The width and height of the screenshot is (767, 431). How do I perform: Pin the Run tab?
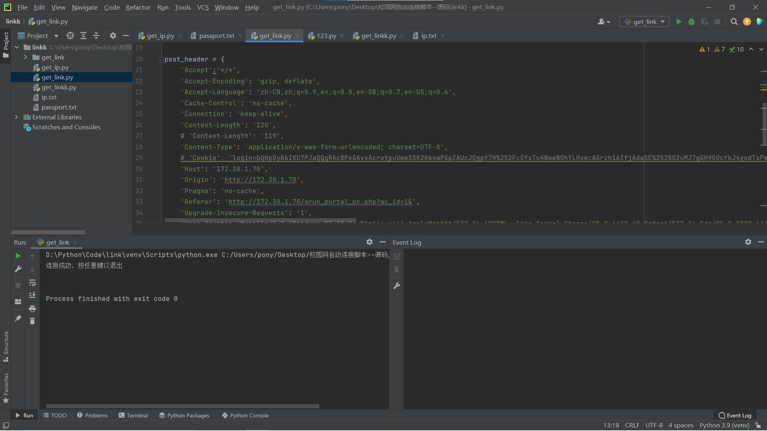coord(18,318)
